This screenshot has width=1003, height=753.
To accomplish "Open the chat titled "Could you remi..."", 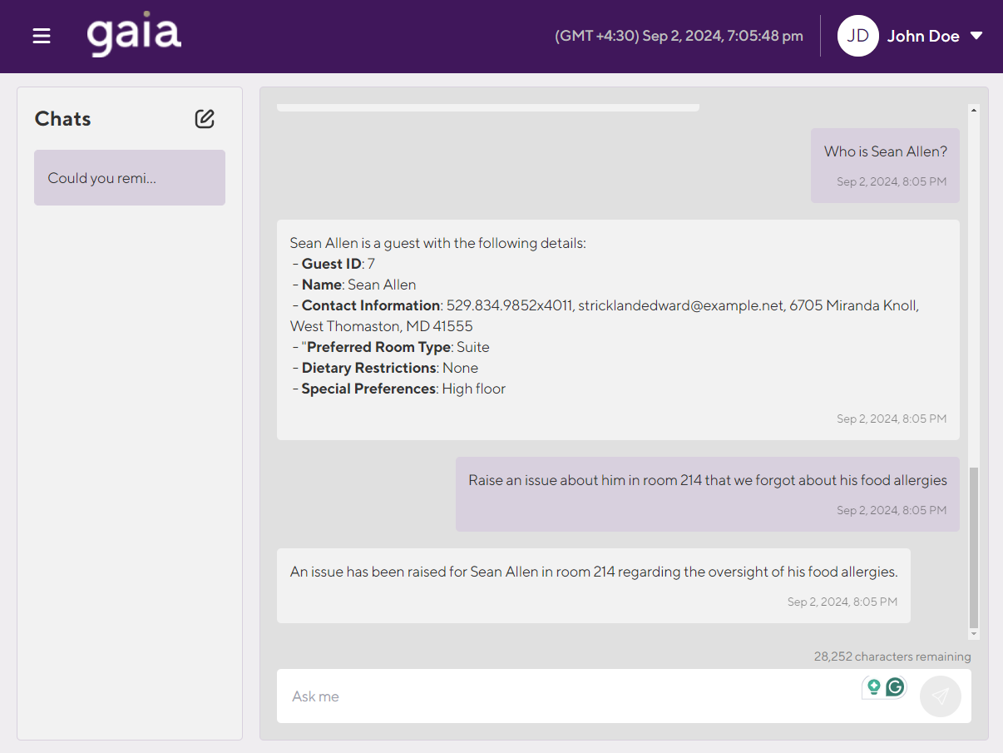I will click(129, 177).
